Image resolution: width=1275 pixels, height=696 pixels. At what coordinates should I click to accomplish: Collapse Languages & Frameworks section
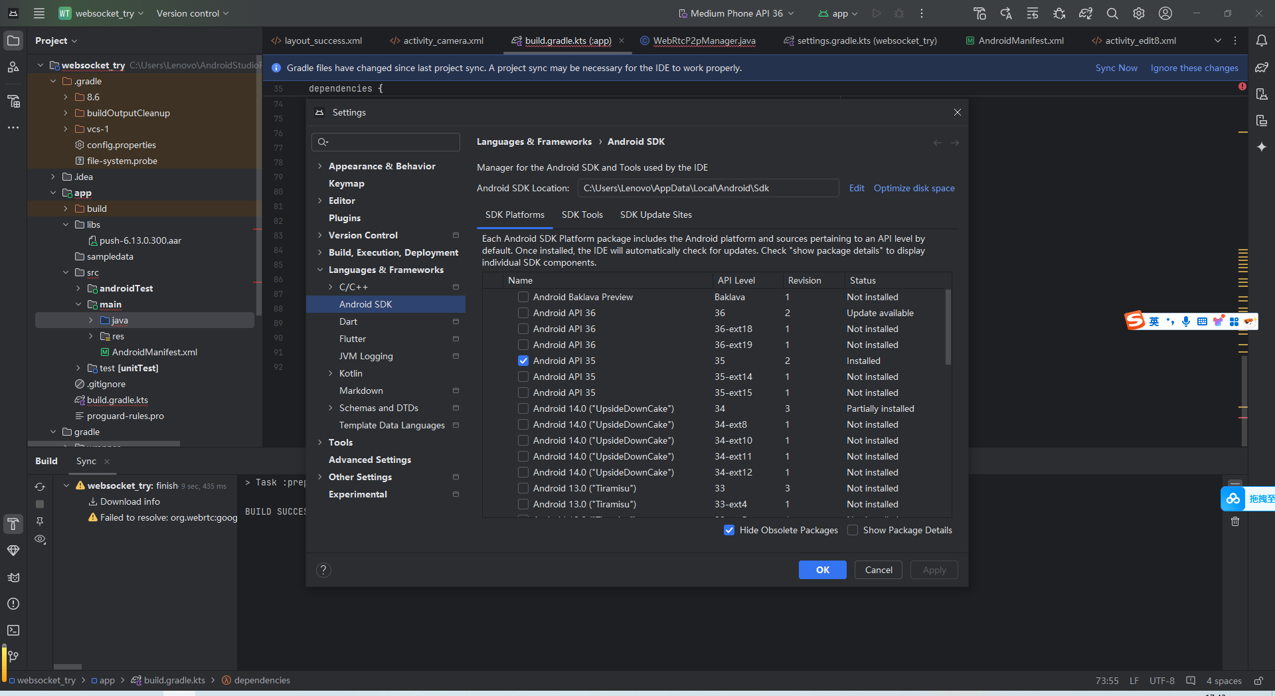coord(320,270)
